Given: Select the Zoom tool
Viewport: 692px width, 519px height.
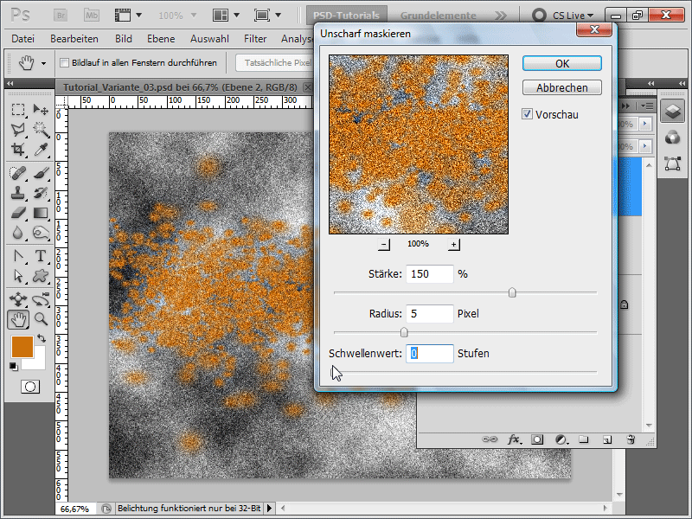Looking at the screenshot, I should 41,319.
